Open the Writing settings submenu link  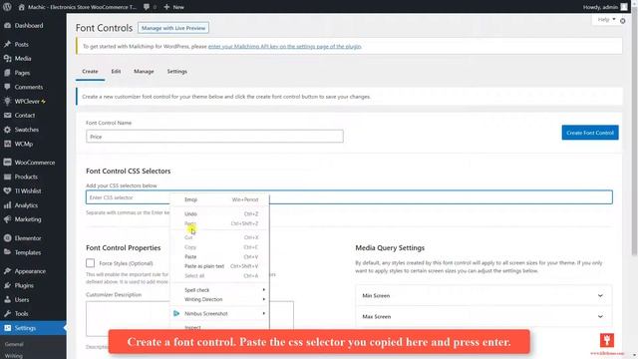[x=13, y=356]
